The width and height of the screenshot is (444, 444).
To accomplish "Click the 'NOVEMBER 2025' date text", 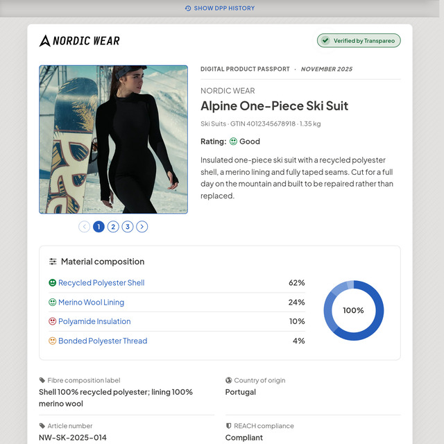I will point(327,69).
